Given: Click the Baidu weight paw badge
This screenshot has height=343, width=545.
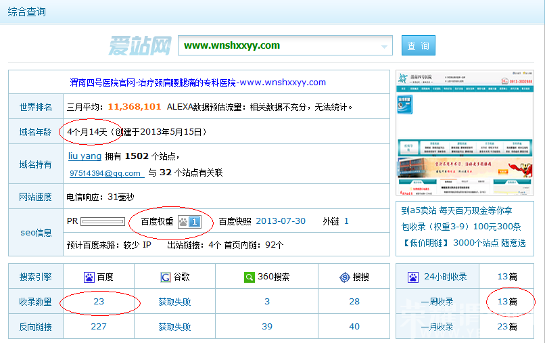Looking at the screenshot, I should [183, 222].
